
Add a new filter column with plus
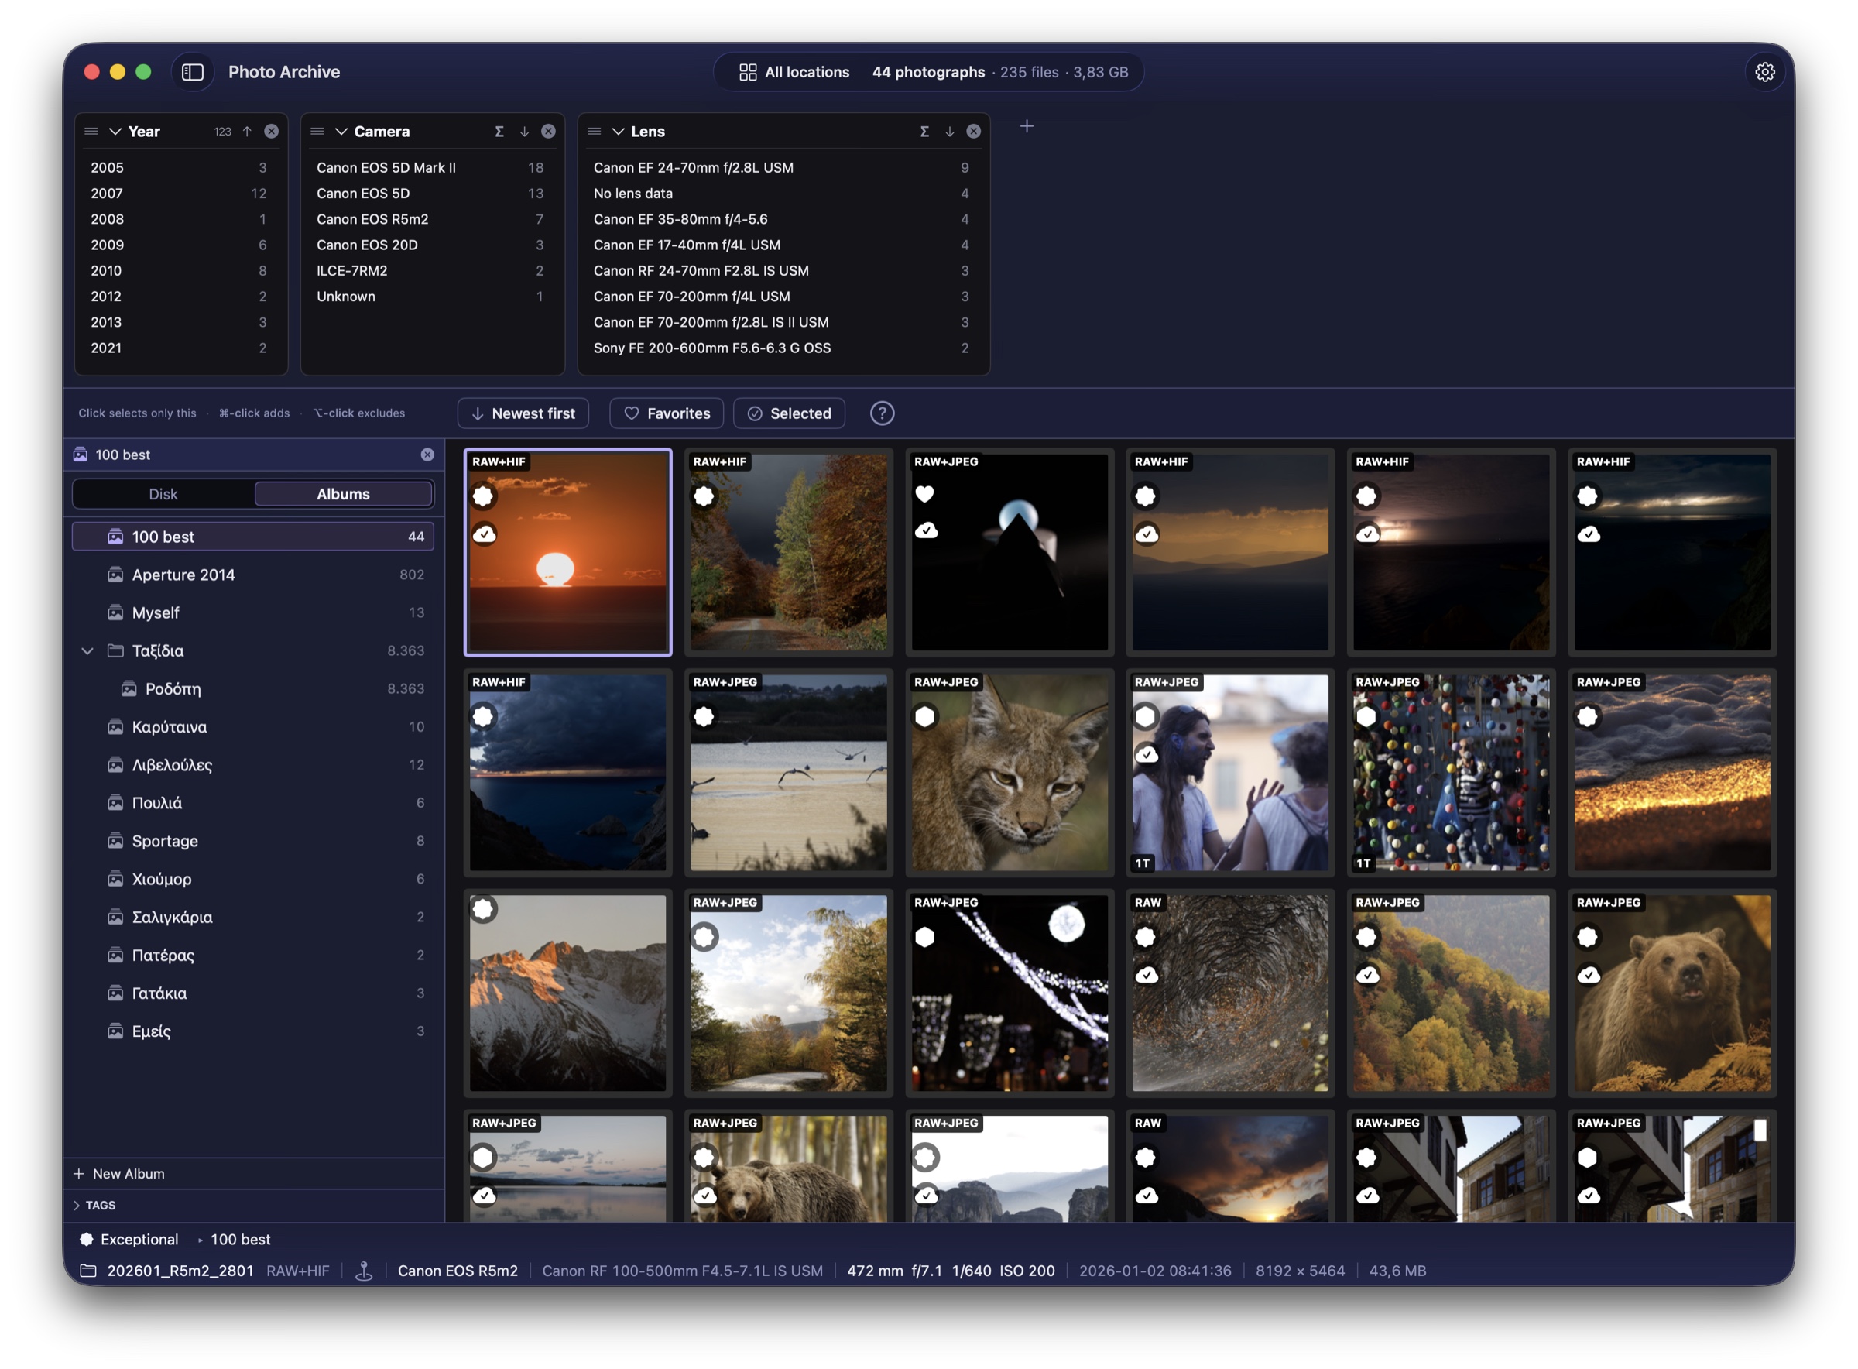tap(1027, 126)
